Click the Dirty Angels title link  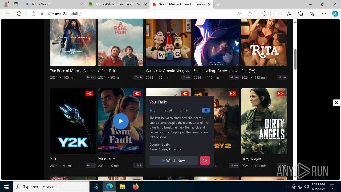(x=251, y=159)
